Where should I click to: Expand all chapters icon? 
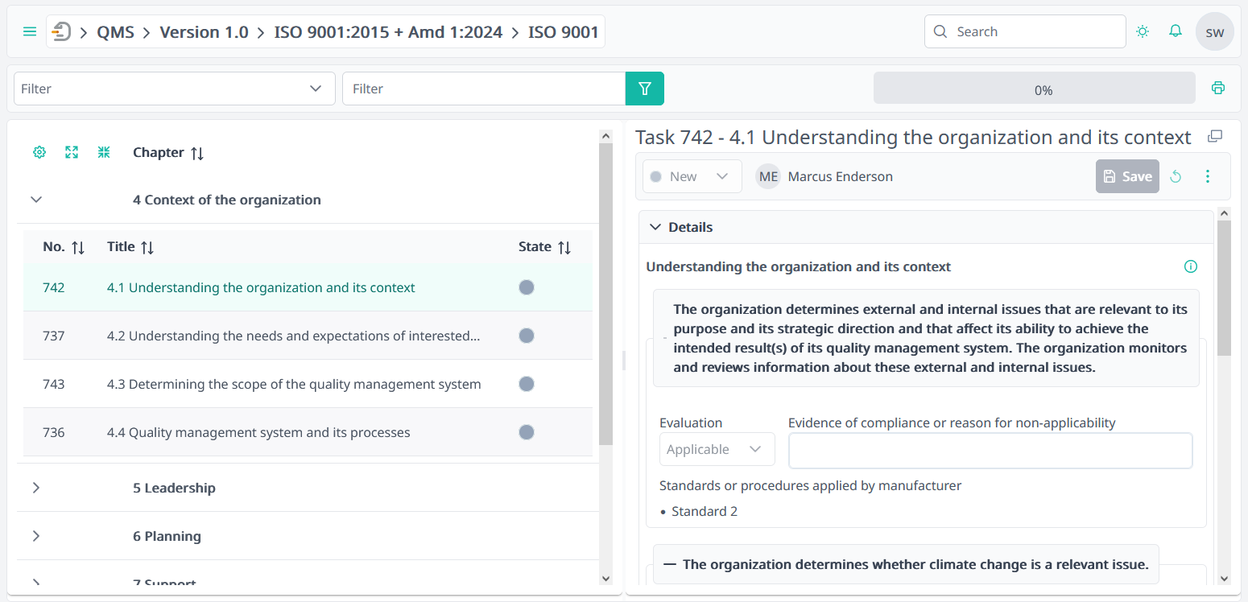tap(72, 152)
